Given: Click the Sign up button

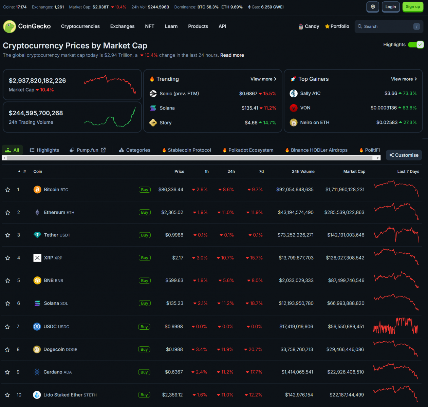Looking at the screenshot, I should [x=413, y=7].
